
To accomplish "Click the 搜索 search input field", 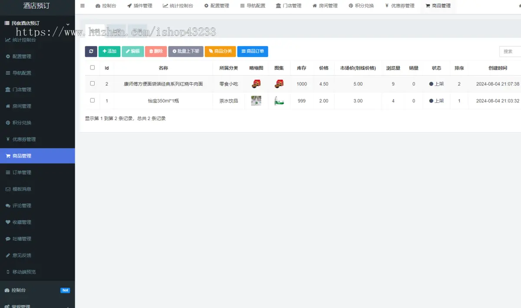I will pos(511,51).
